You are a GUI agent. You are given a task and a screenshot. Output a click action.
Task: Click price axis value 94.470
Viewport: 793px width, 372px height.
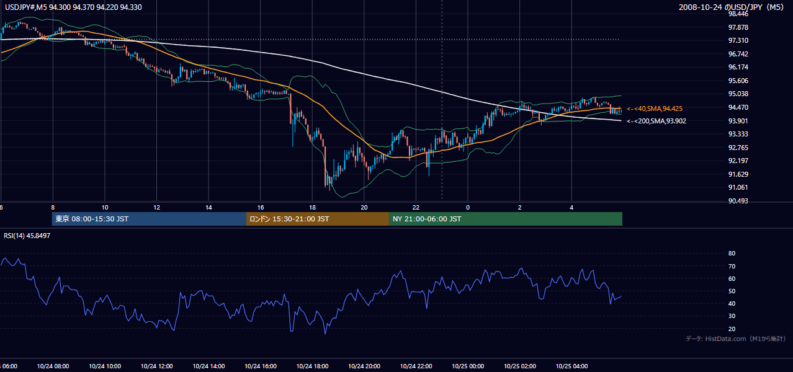[738, 107]
